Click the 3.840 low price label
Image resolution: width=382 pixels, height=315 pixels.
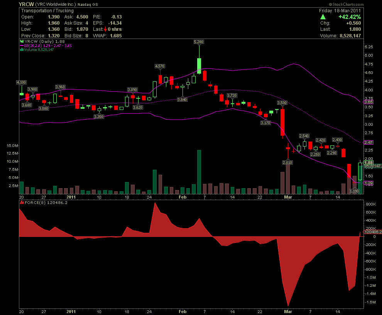182,100
